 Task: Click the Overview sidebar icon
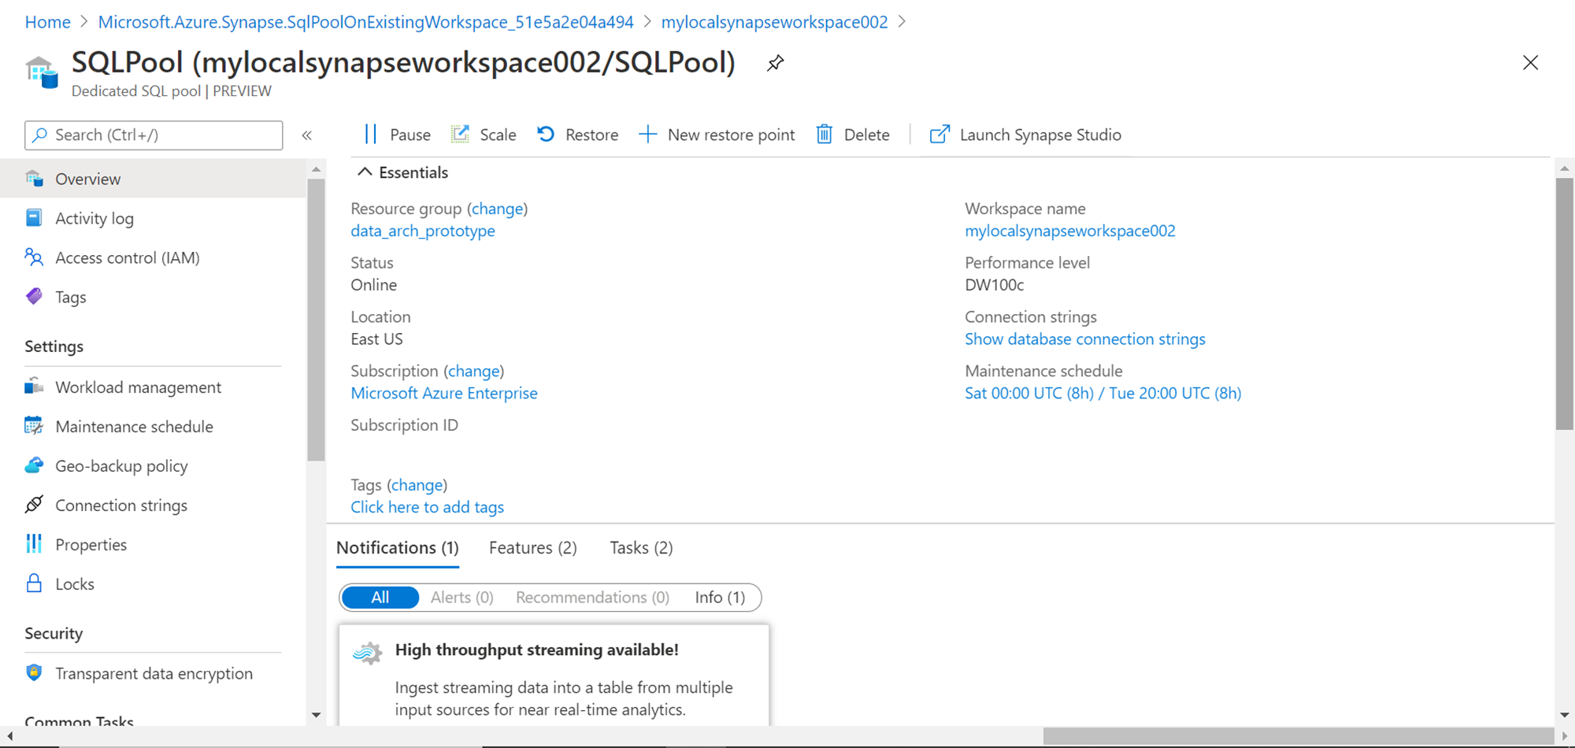(34, 179)
